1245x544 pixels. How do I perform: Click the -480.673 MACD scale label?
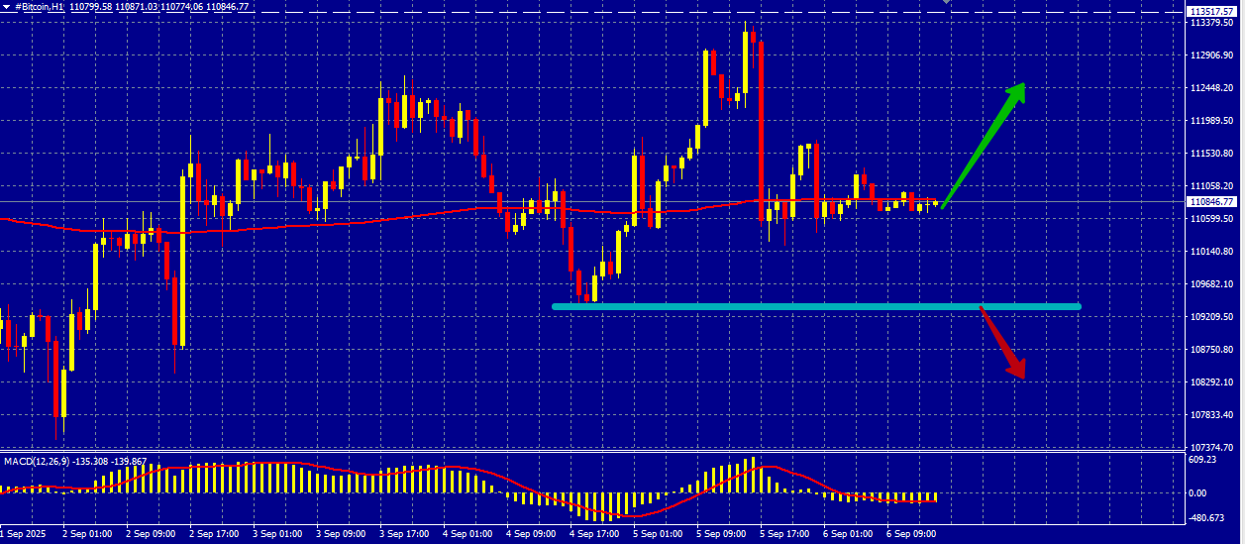[x=1204, y=517]
